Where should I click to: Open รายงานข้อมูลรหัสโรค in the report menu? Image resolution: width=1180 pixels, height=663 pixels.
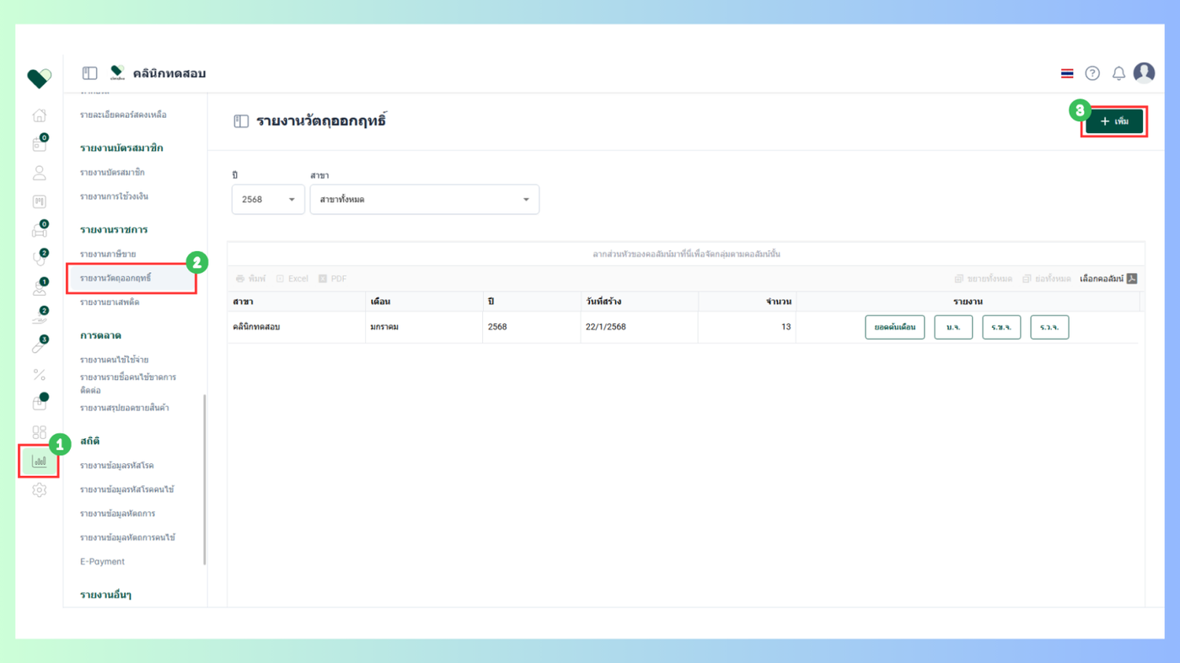pyautogui.click(x=116, y=466)
